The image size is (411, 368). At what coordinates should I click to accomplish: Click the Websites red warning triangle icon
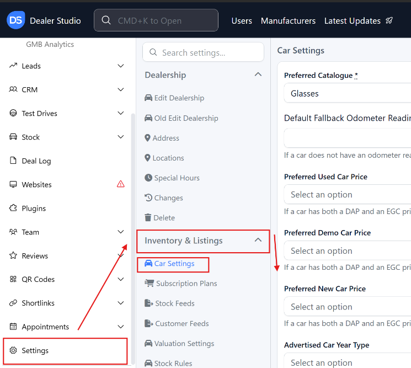tap(121, 184)
